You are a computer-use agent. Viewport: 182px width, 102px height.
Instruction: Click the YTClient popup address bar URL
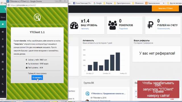pos(23,5)
